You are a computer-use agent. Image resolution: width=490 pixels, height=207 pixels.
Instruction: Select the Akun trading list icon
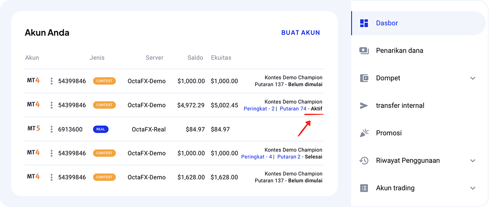coord(364,188)
